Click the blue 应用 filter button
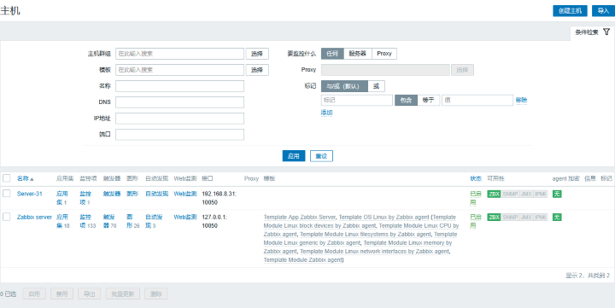Image resolution: width=615 pixels, height=308 pixels. click(294, 156)
